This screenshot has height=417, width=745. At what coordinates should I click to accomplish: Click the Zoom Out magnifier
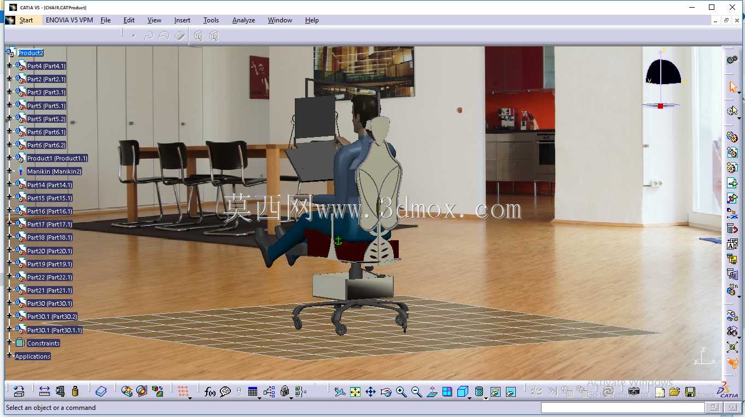pyautogui.click(x=416, y=391)
